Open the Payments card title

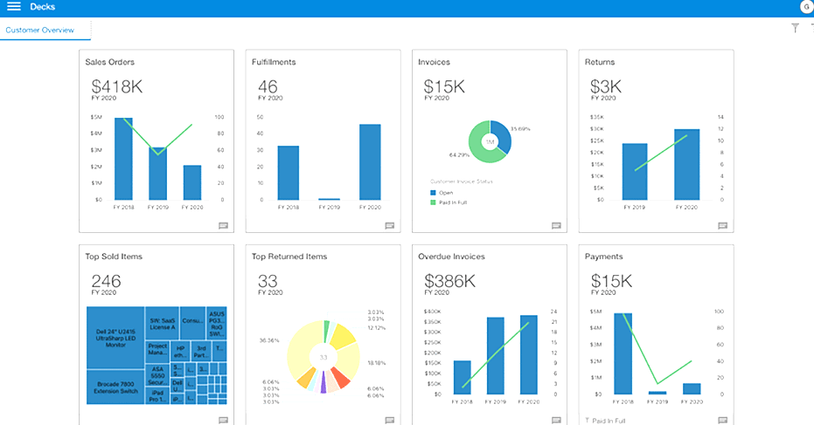(x=603, y=256)
